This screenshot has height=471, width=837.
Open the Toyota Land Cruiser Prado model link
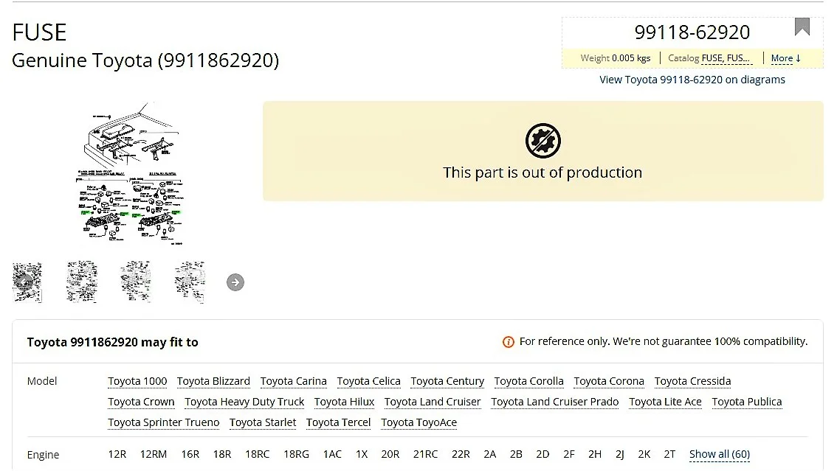click(x=554, y=402)
